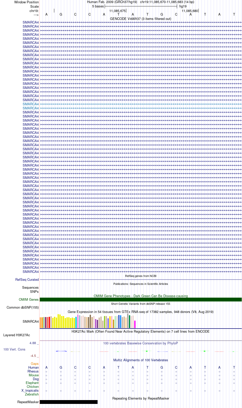The image size is (242, 408).
Task: Click the 11,085,680 position marker
Action: pyautogui.click(x=190, y=11)
